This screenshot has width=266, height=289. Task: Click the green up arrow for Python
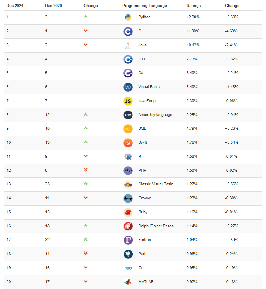click(86, 17)
